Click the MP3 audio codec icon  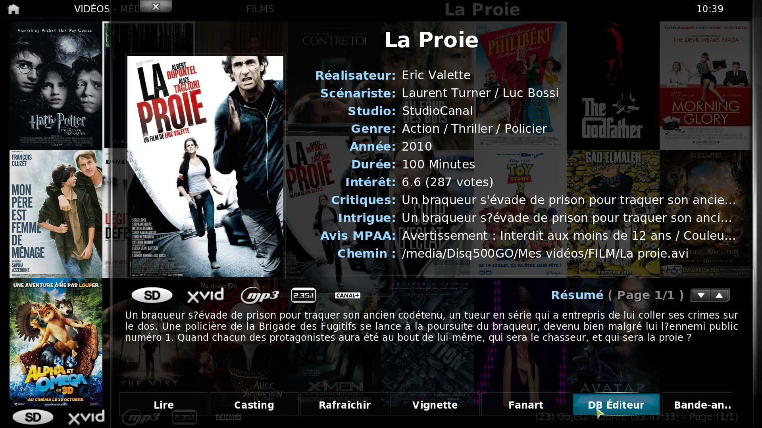click(x=260, y=295)
